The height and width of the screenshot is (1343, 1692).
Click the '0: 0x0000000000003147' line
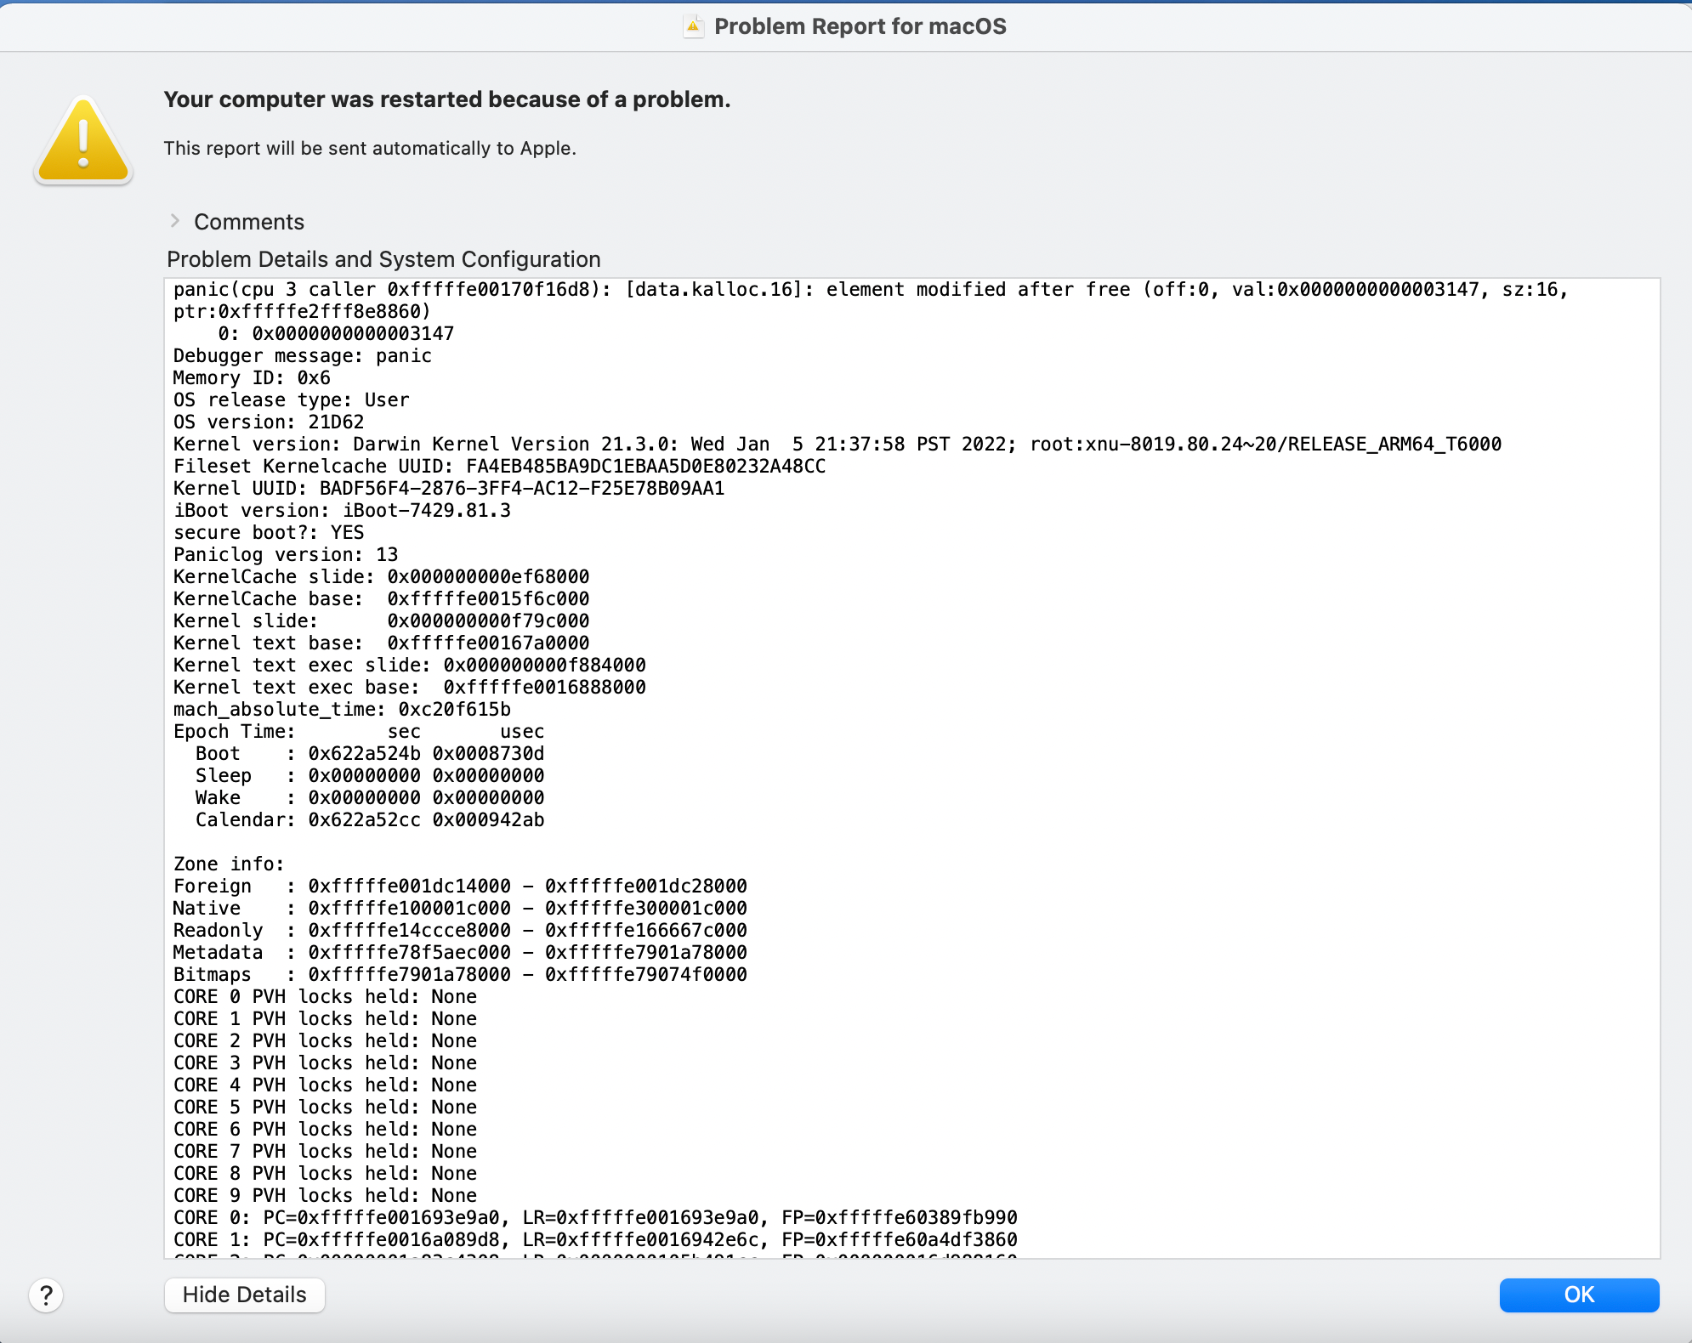(x=336, y=334)
